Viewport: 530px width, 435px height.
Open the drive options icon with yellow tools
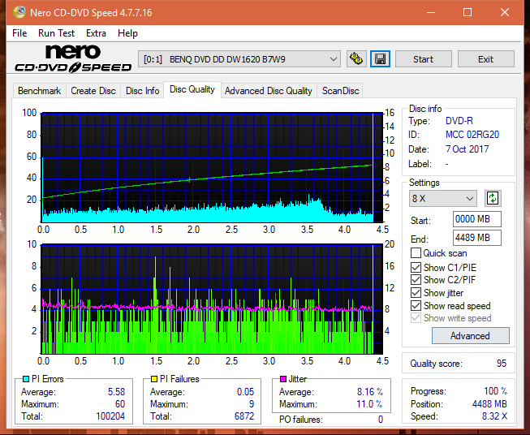coord(356,59)
